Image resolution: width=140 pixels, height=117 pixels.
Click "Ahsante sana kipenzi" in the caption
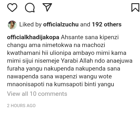pyautogui.click(x=90, y=37)
